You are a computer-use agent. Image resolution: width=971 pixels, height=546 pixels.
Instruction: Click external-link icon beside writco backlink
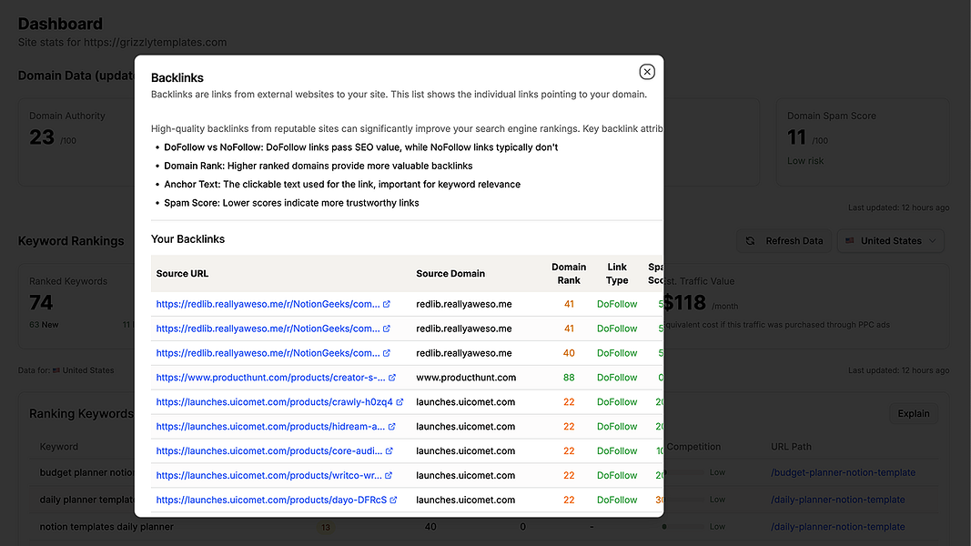[389, 476]
